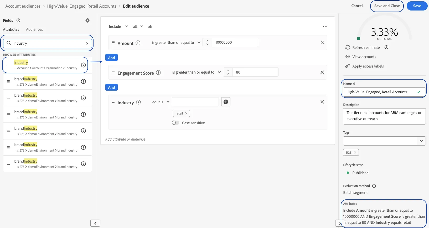Toggle the Case sensitive switch
This screenshot has height=228, width=429.
175,123
